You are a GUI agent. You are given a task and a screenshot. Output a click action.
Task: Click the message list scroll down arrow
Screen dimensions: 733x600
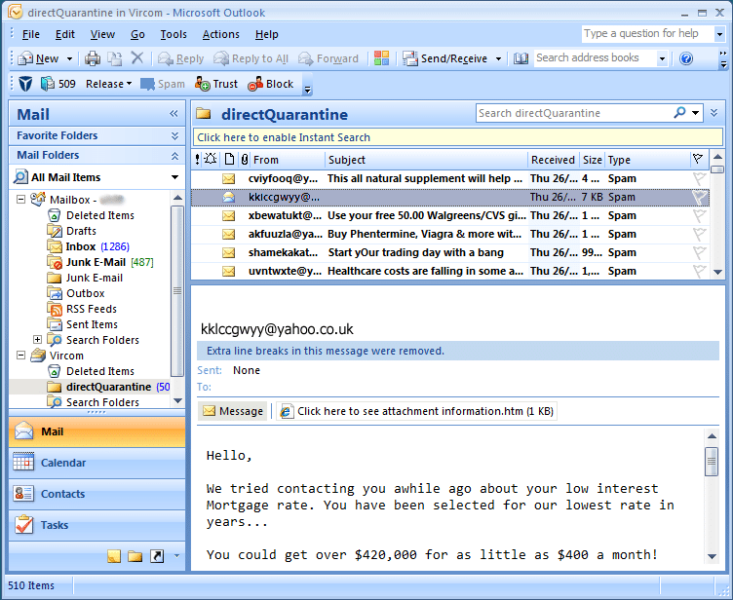(717, 272)
